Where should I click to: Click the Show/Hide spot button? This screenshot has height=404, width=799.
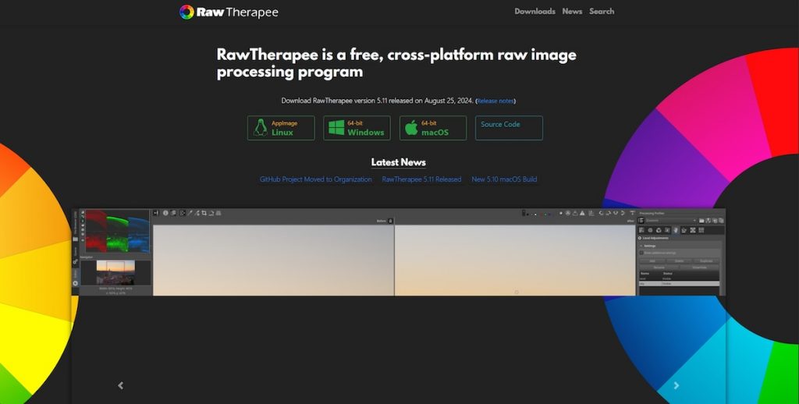coord(700,268)
